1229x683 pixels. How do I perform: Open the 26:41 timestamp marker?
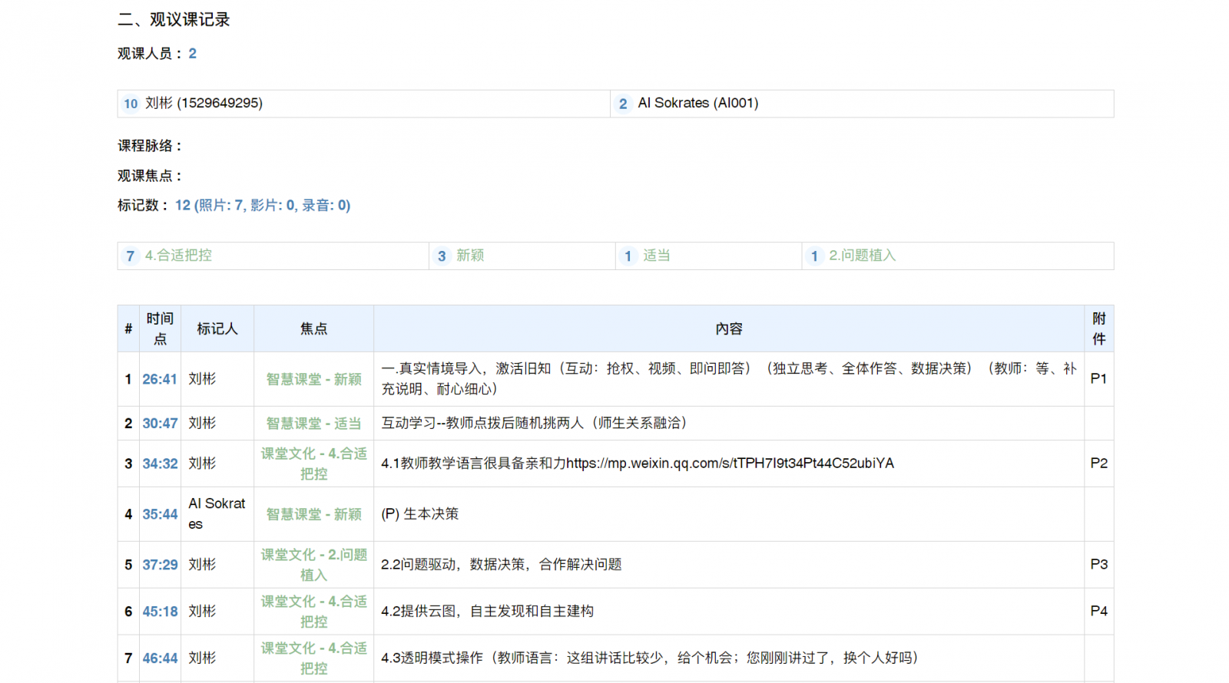click(160, 379)
